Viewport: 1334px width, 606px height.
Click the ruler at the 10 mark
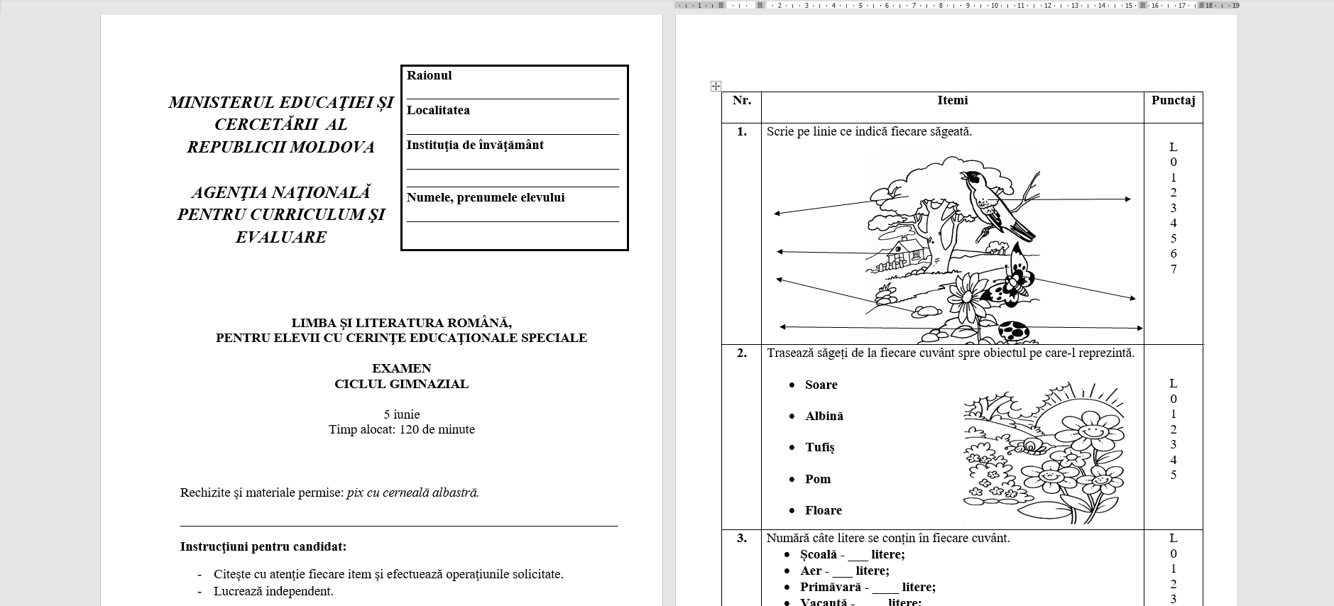[x=995, y=5]
